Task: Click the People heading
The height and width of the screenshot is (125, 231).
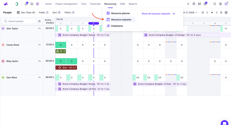Action: tap(7, 12)
